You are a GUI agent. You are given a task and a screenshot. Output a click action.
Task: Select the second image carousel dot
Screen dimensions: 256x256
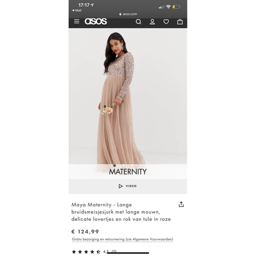pos(123,165)
